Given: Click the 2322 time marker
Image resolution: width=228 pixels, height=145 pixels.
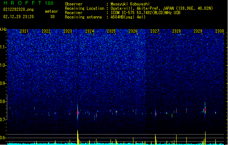Looking at the screenshot, I should point(46,31).
